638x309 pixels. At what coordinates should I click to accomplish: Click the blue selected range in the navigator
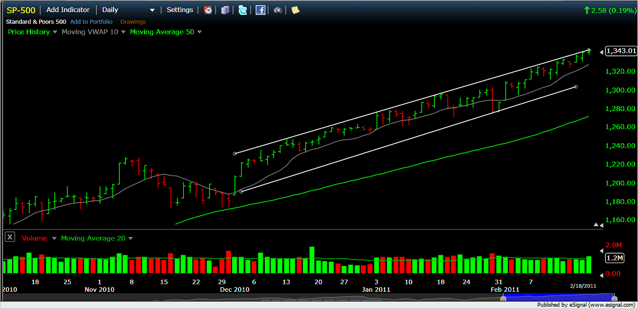tap(559, 298)
